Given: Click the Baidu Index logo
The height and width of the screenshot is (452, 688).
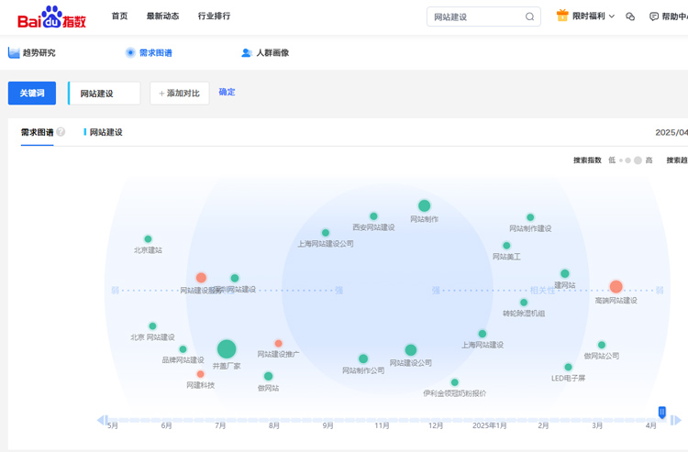Looking at the screenshot, I should click(51, 17).
